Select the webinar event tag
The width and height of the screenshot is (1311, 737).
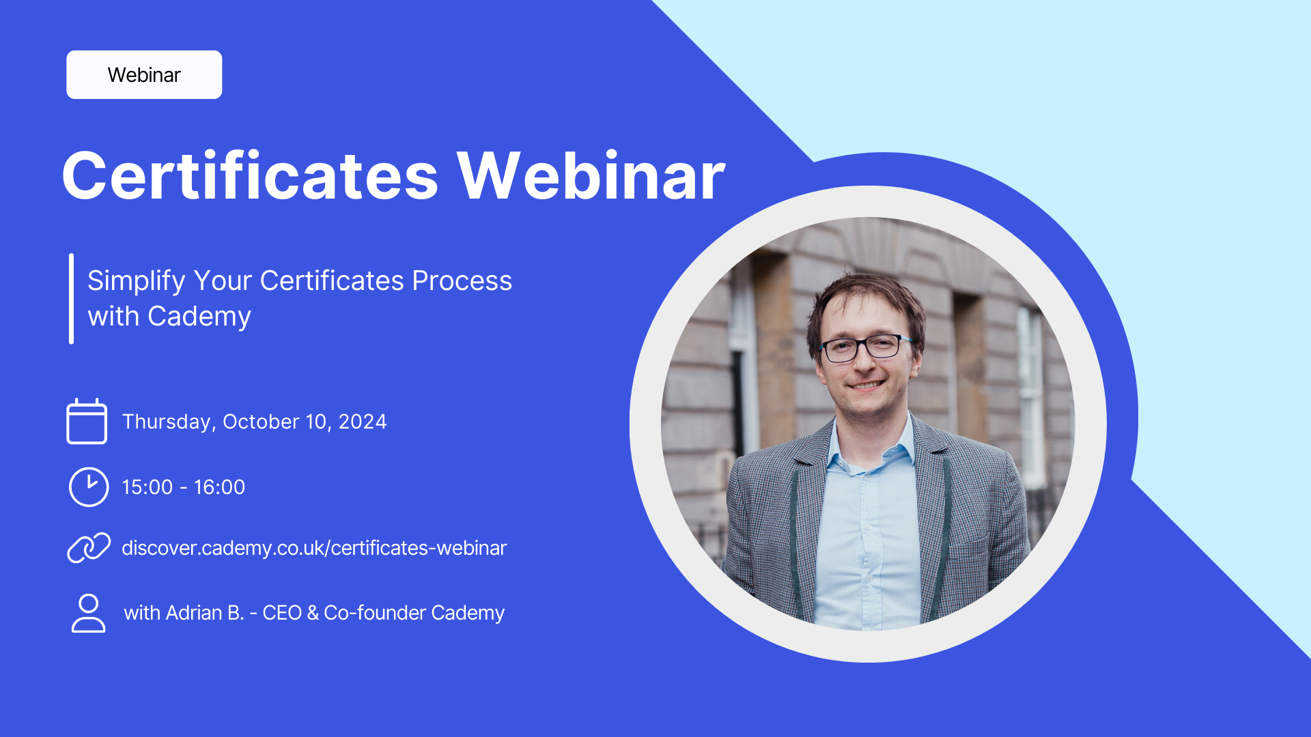coord(144,74)
